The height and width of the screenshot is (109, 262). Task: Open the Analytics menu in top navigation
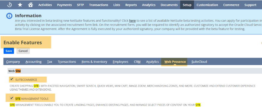pos(149,5)
